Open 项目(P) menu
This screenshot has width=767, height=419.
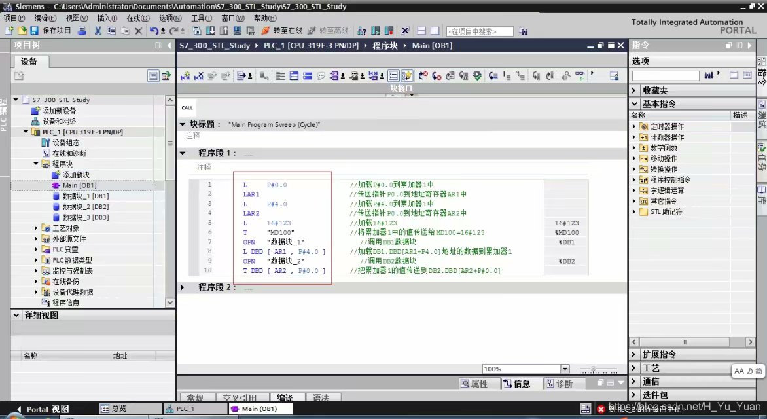tap(14, 18)
